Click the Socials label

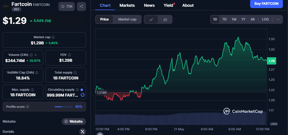coord(8,132)
